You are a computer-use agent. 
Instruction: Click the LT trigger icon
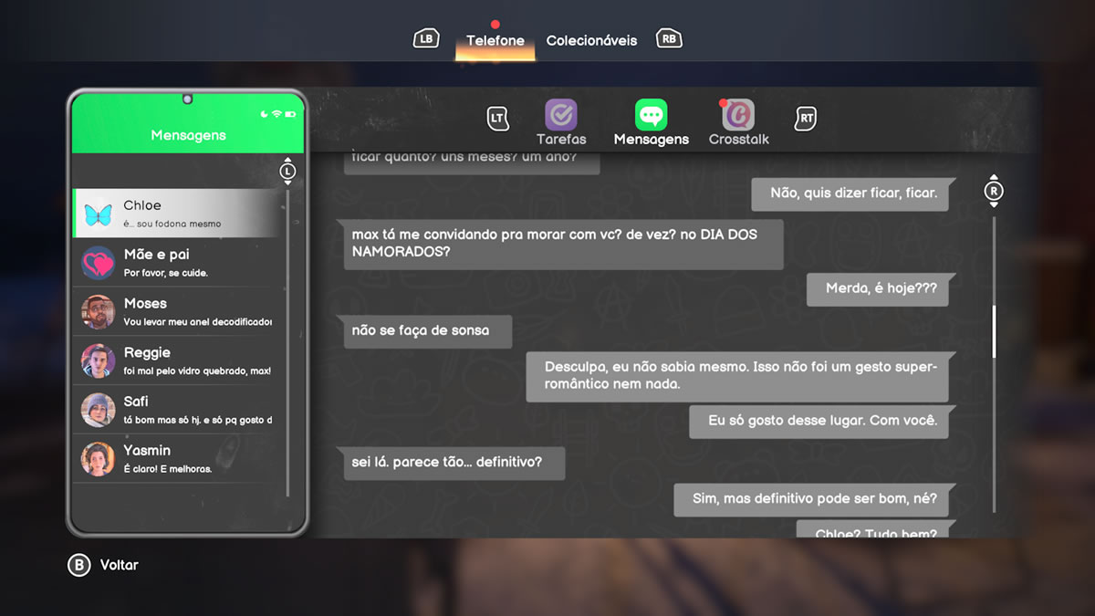pos(497,118)
